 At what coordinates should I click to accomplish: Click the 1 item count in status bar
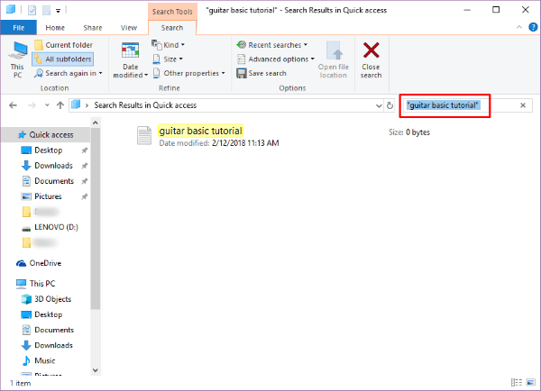(21, 383)
